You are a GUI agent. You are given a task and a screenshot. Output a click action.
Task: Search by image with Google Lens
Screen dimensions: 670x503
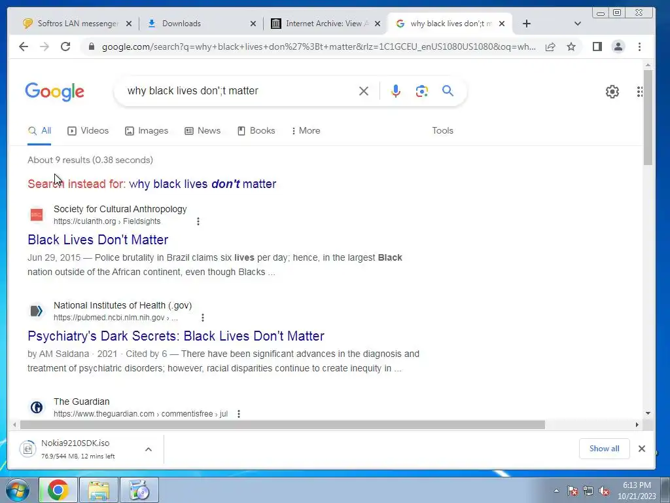pyautogui.click(x=422, y=91)
